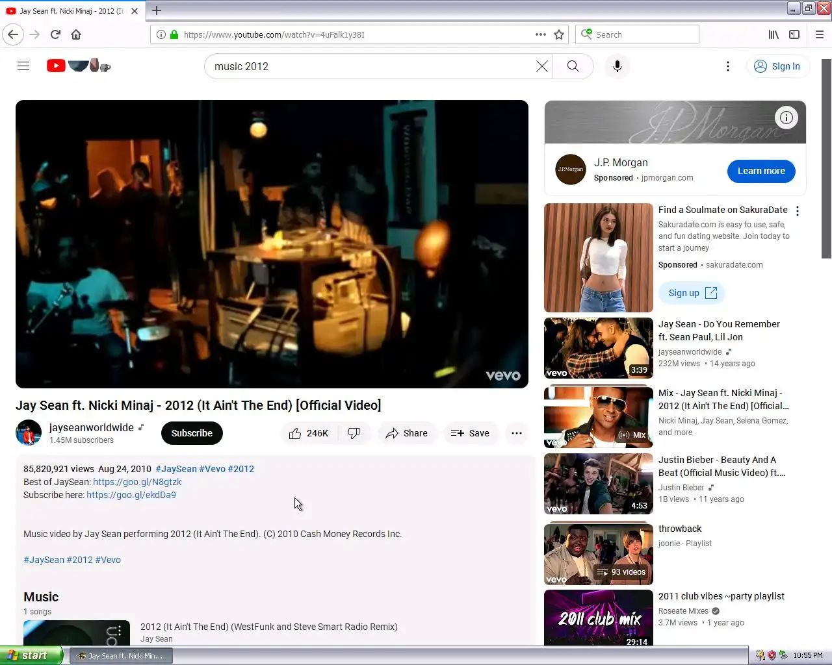The height and width of the screenshot is (665, 832).
Task: Click the taskbar clock showing 10:55 PM
Action: click(x=808, y=656)
